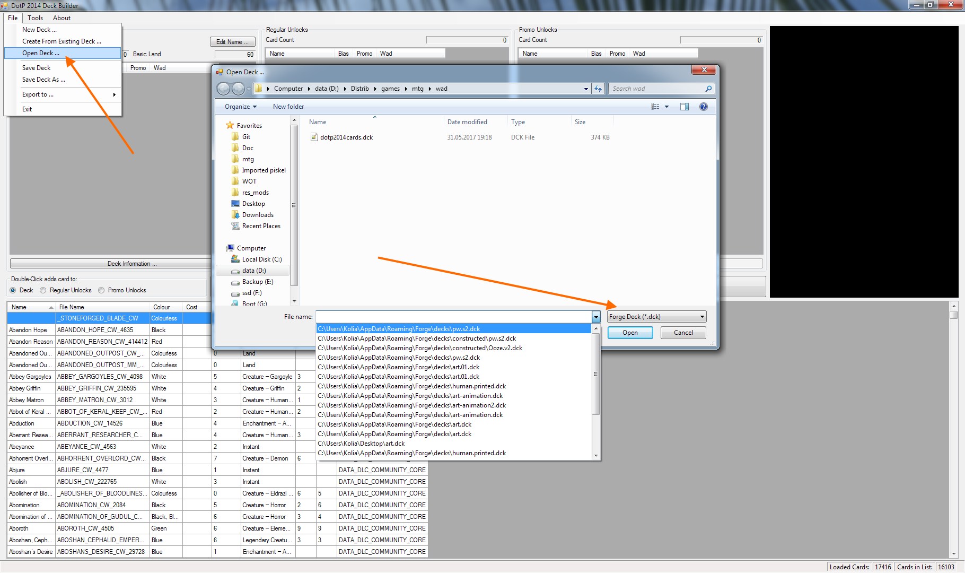965x573 pixels.
Task: Select the Promo Unlocks radio button
Action: (101, 290)
